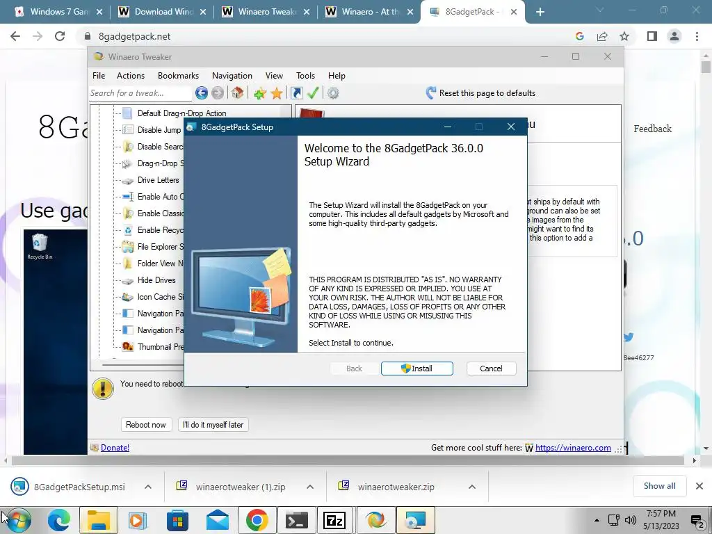Viewport: 712px width, 534px height.
Task: Open File Explorer from the taskbar
Action: tap(99, 520)
